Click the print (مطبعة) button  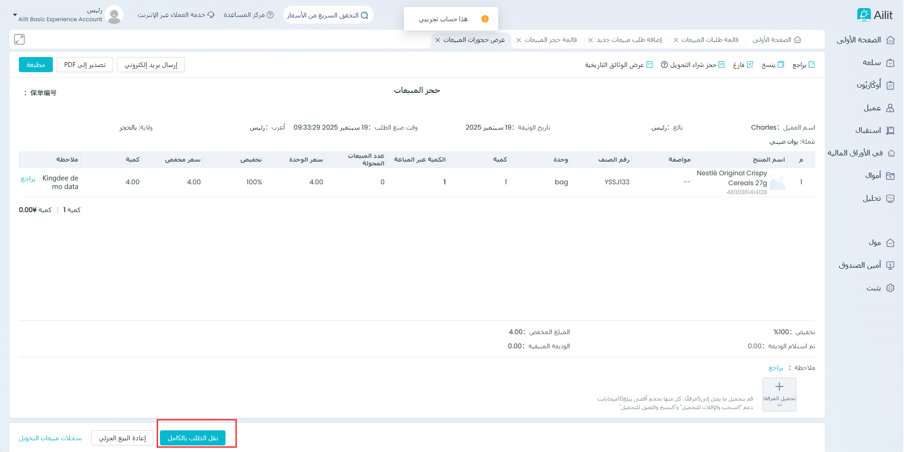[36, 65]
